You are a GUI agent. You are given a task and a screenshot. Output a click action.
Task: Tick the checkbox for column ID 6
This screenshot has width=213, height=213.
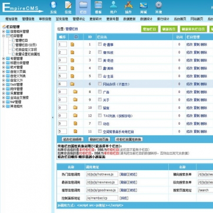click(x=100, y=84)
